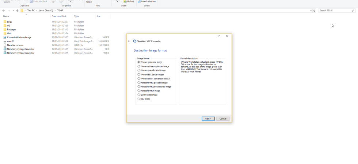Select Convert-WindowsImage script file
This screenshot has height=164, width=358.
click(x=19, y=37)
